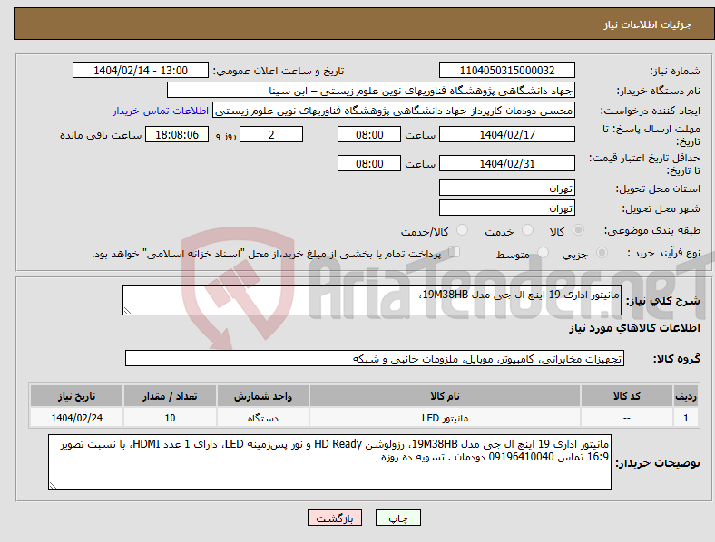Viewport: 715px width, 542px height.
Task: Click the تاریخ نیاز column header
Action: point(76,396)
